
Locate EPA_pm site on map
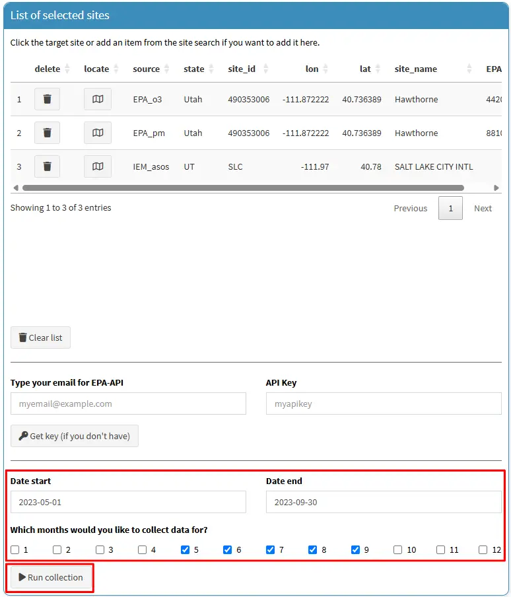pos(98,133)
